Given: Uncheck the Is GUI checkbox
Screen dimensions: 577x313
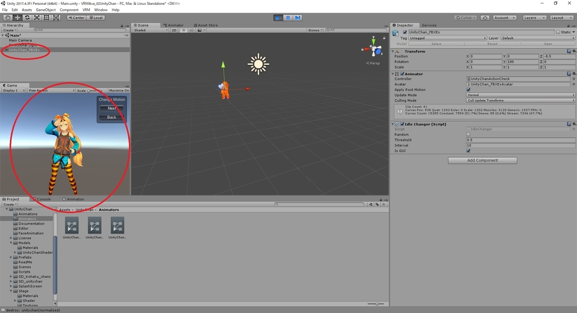Looking at the screenshot, I should pos(469,151).
